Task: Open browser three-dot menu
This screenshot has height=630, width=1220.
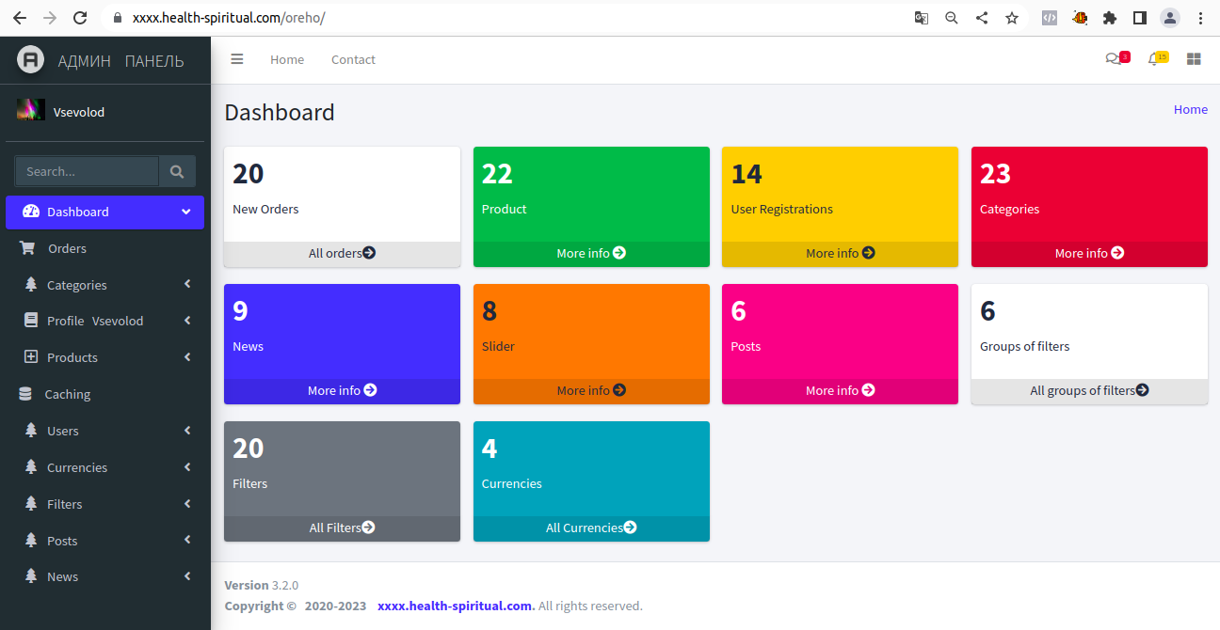Action: point(1200,18)
